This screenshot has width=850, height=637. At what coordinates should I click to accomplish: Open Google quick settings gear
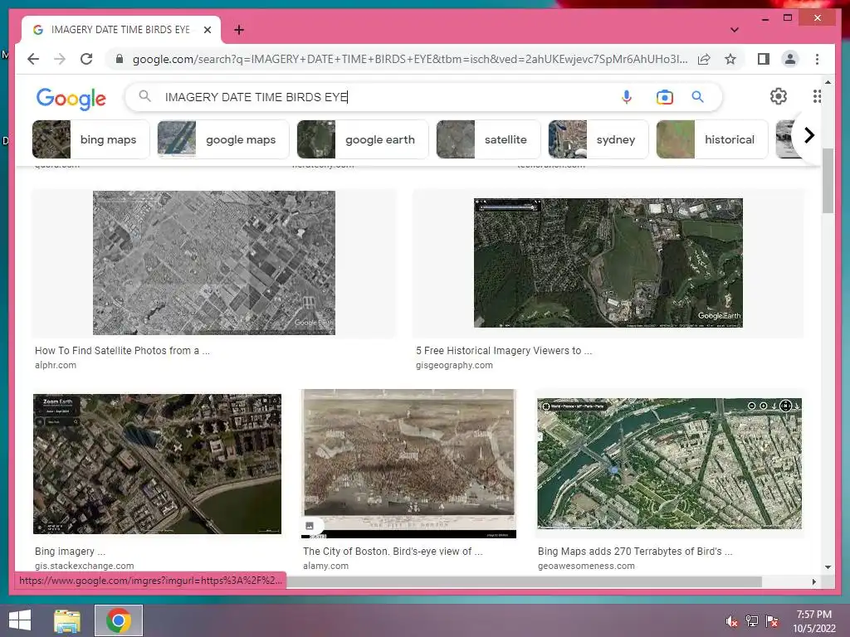(x=779, y=96)
